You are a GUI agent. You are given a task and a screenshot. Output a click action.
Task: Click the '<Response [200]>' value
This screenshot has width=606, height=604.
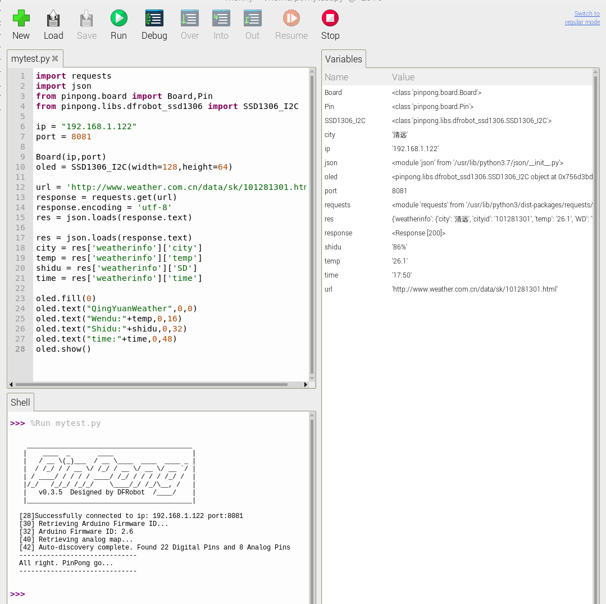[418, 233]
